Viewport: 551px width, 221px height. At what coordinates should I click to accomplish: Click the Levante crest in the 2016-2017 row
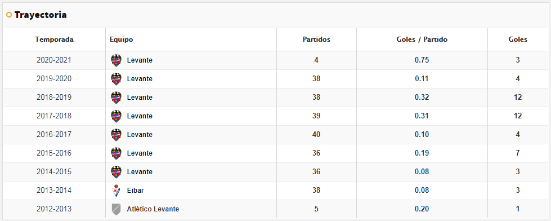click(116, 135)
